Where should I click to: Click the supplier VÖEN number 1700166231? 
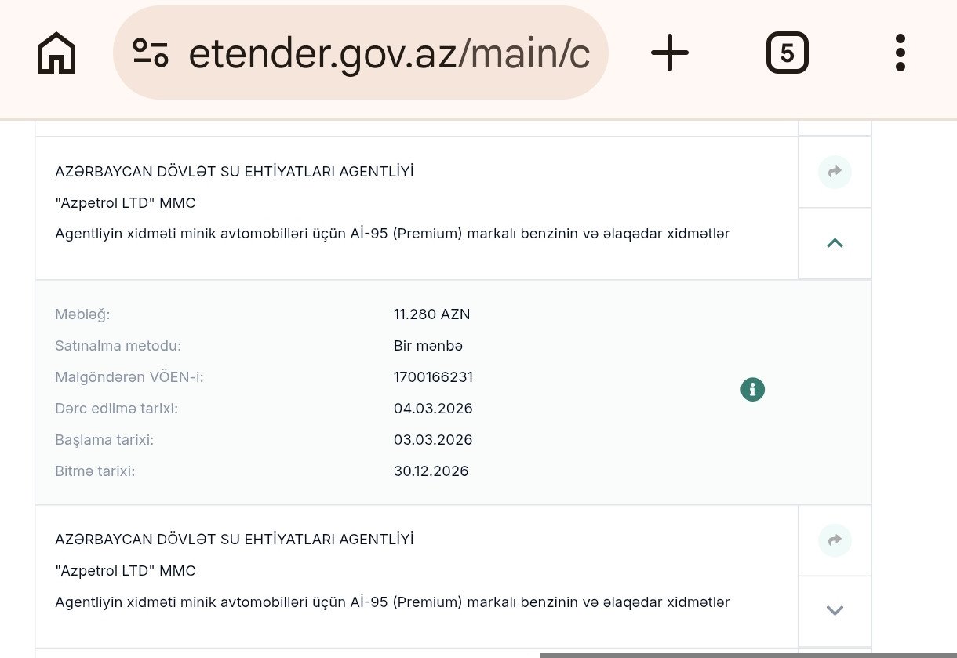pos(433,377)
